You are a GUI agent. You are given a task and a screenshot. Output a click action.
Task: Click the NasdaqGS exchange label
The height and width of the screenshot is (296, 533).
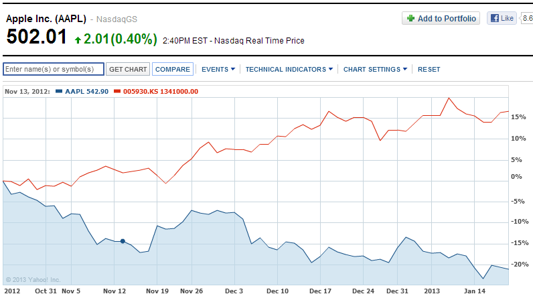[117, 19]
